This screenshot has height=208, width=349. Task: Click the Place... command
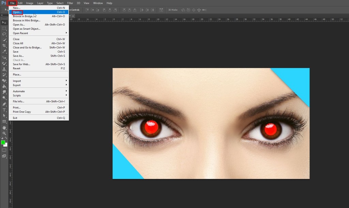17,74
